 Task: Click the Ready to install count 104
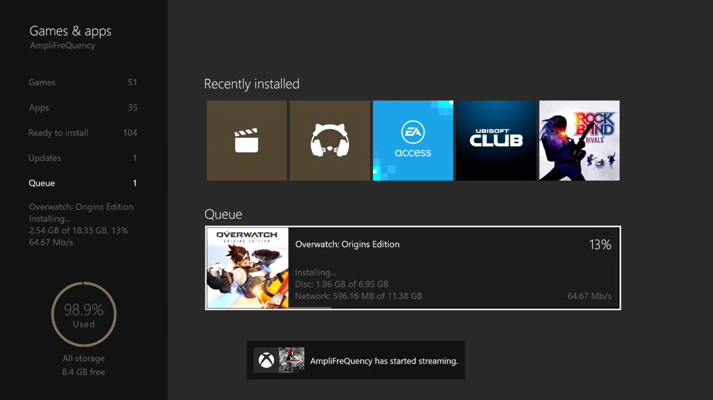(130, 133)
